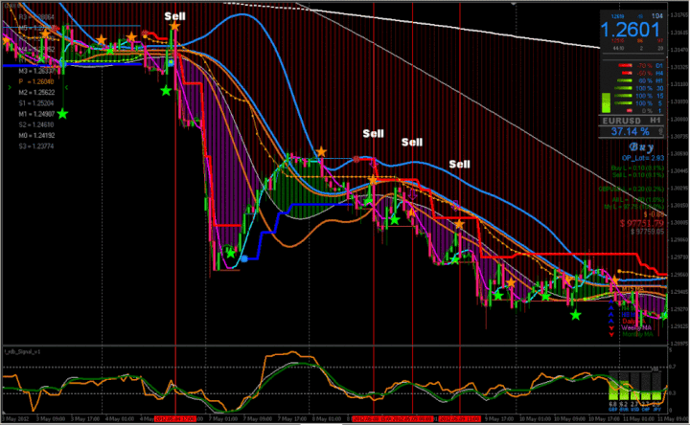Click the red D1 trend strength bar
690x425 pixels.
[x=625, y=65]
